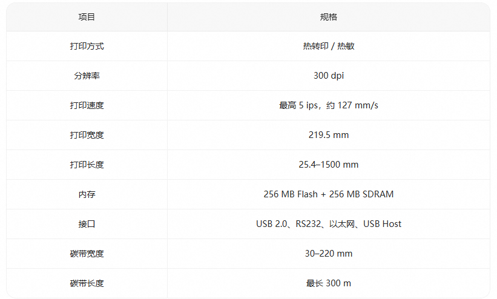Click the 热转印 / 热敏 cell
Viewport: 497px width, 299px height.
tap(328, 46)
